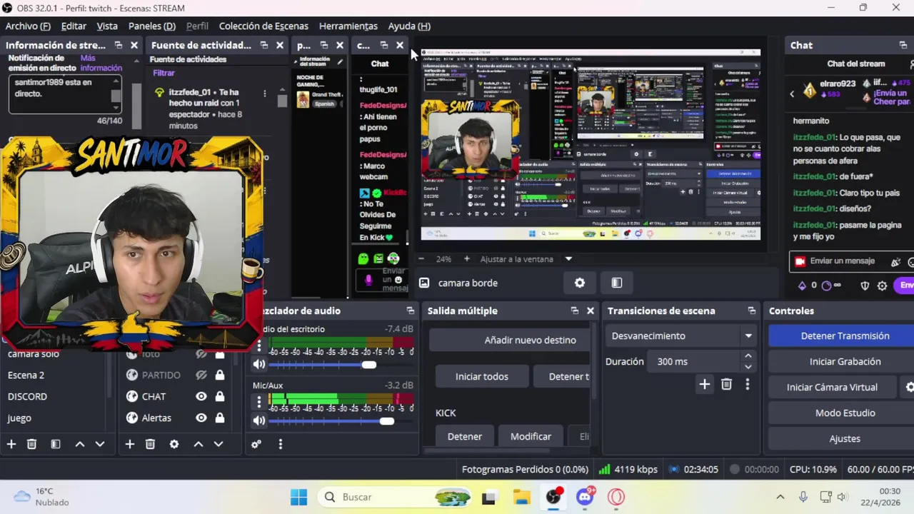Viewport: 914px width, 514px height.
Task: Delete the scene transition
Action: [726, 384]
